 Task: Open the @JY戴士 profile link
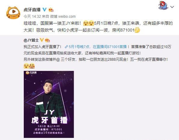point(31,40)
